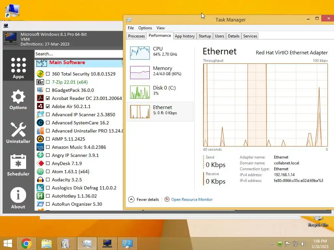Image resolution: width=334 pixels, height=250 pixels.
Task: Click the 7-Zip app icon
Action: coord(40,82)
